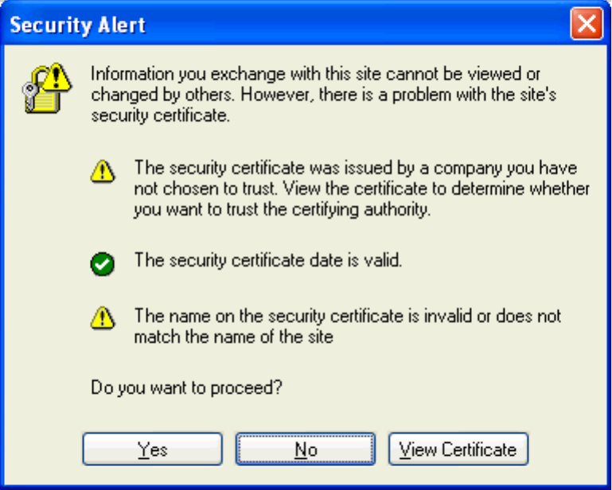612x490 pixels.
Task: Click the green checkmark valid date icon
Action: pos(102,265)
